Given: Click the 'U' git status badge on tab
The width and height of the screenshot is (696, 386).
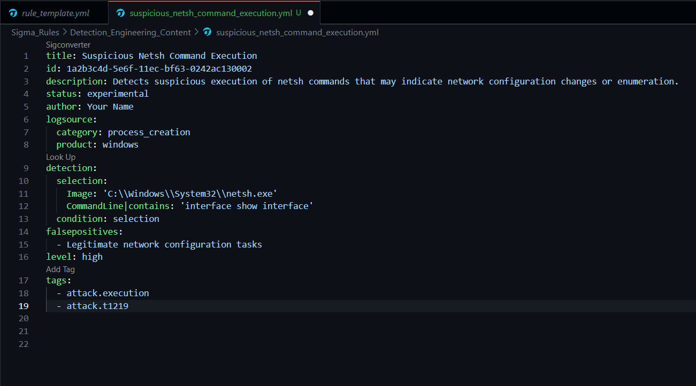Looking at the screenshot, I should point(298,13).
